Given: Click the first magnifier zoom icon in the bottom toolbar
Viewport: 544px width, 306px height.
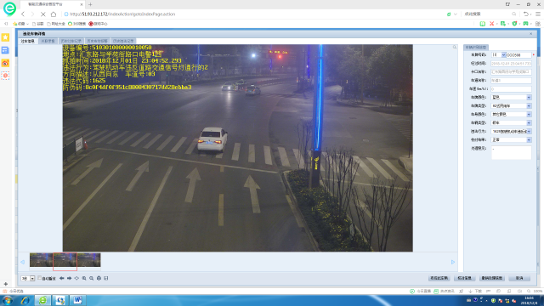Looking at the screenshot, I should [x=84, y=278].
